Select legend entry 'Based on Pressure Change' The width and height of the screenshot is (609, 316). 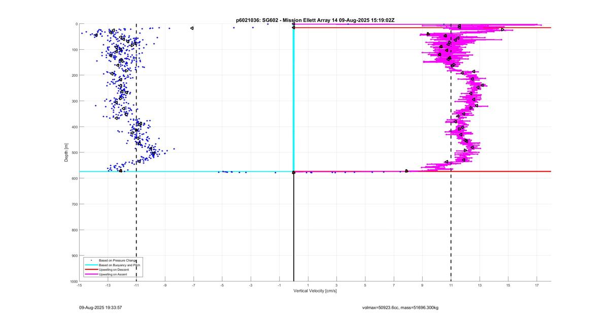(x=118, y=261)
